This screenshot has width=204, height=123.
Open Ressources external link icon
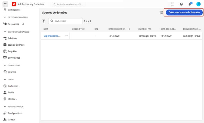click(x=23, y=24)
